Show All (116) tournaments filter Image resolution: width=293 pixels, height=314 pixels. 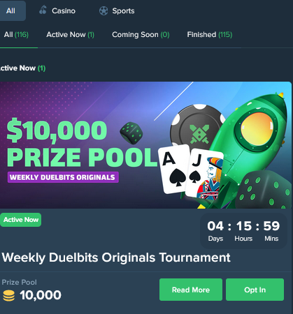point(16,35)
